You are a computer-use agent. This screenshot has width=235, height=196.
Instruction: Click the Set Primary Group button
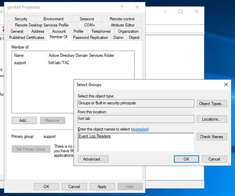pos(31,149)
